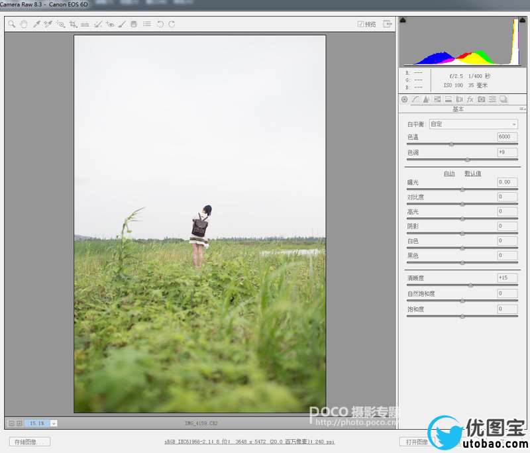Click the 黑色 blacks slider handle
530x453 pixels.
(462, 263)
